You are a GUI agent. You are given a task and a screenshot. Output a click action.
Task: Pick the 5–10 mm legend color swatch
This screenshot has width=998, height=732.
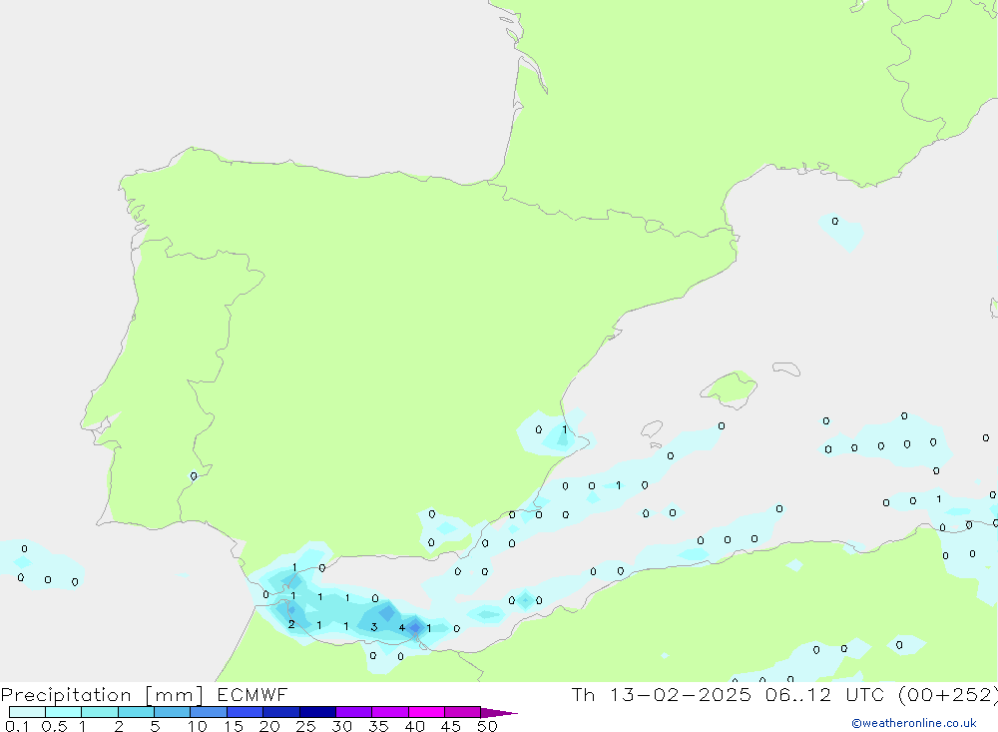click(173, 712)
